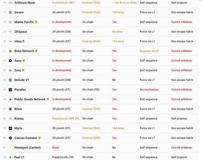Click the Arbitrum Nova project logo
The height and width of the screenshot is (160, 202).
click(10, 3)
